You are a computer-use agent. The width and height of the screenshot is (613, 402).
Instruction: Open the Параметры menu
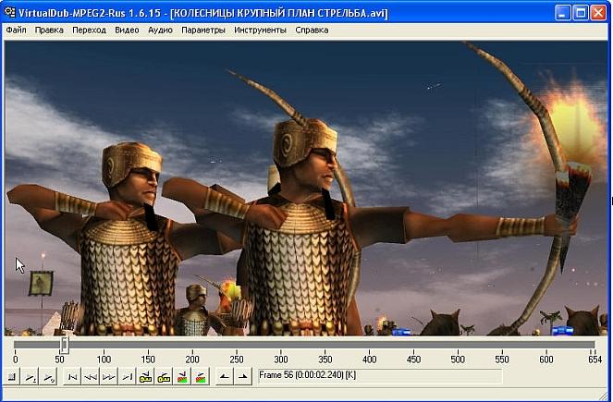tap(203, 30)
